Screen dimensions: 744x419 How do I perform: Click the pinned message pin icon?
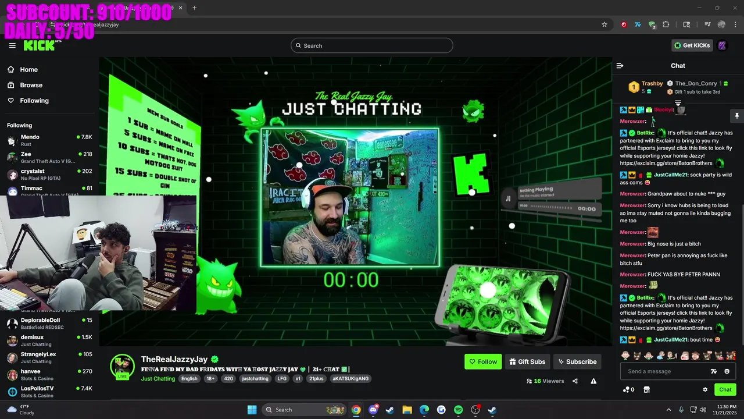click(x=736, y=116)
